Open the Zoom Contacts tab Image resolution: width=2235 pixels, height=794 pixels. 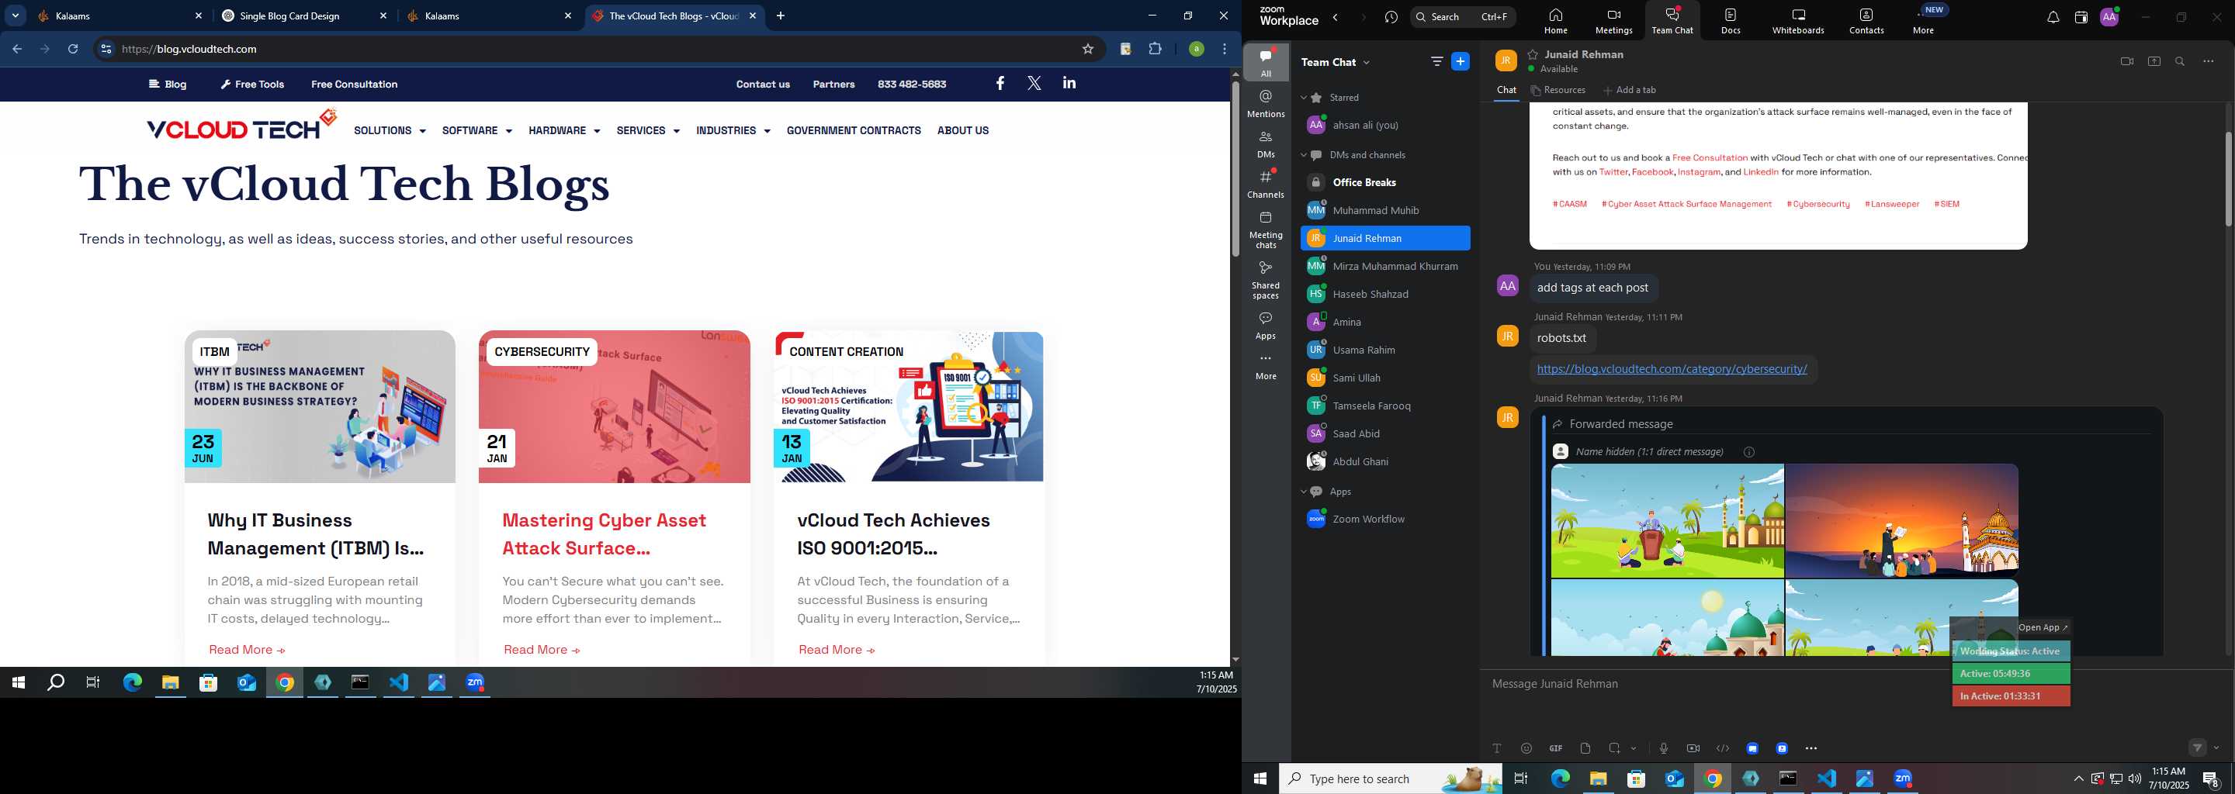tap(1866, 21)
